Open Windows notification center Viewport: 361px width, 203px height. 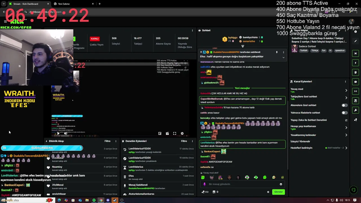tap(355, 200)
